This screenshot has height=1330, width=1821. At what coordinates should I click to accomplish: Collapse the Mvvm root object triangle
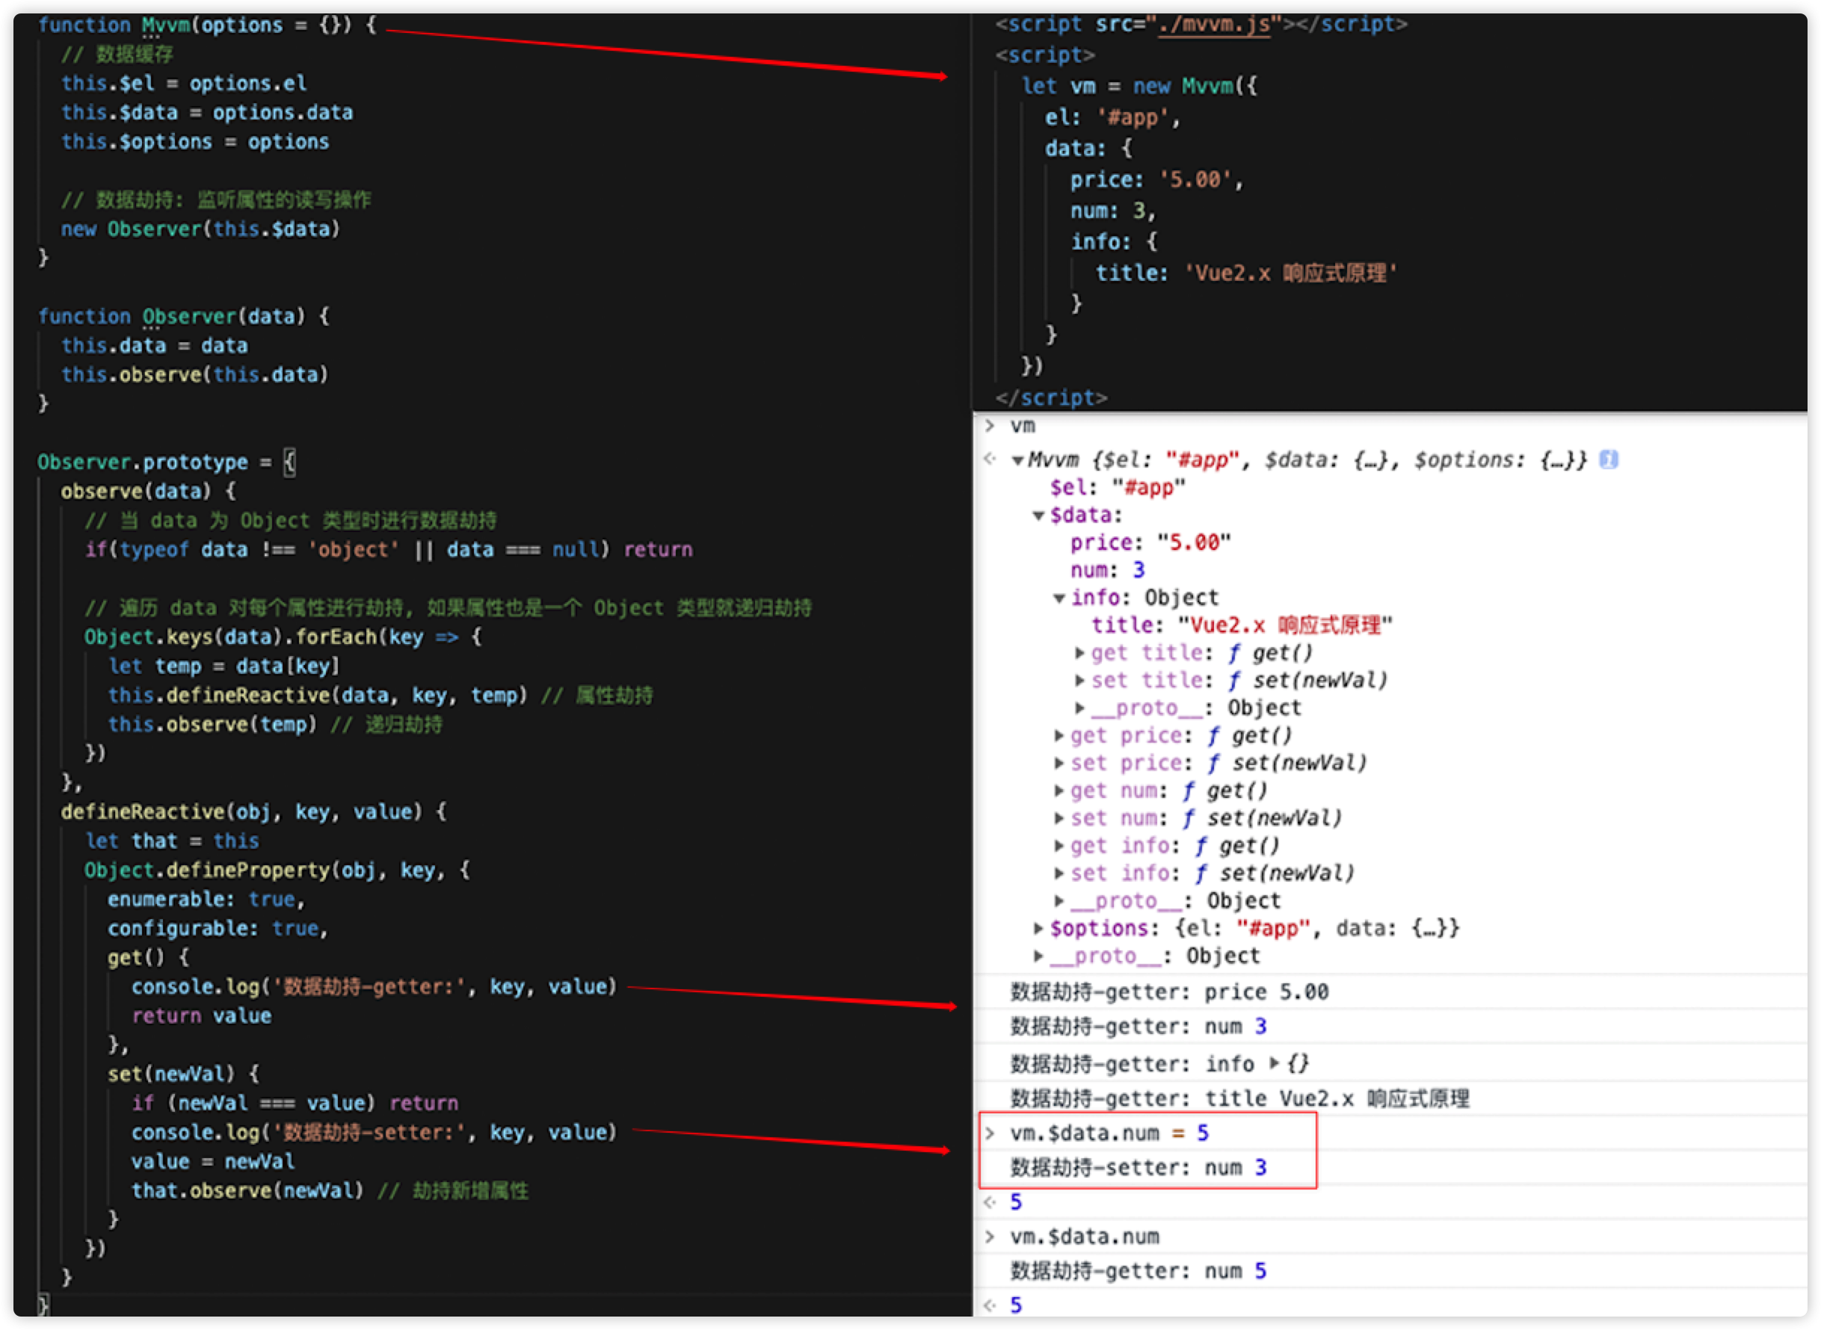pyautogui.click(x=1018, y=460)
